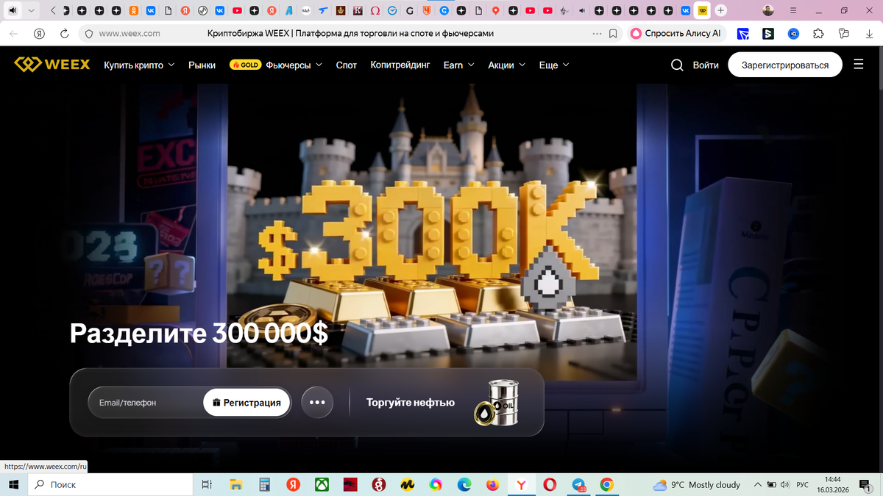Image resolution: width=883 pixels, height=496 pixels.
Task: Open the blue paper-plane extension icon
Action: click(x=743, y=34)
